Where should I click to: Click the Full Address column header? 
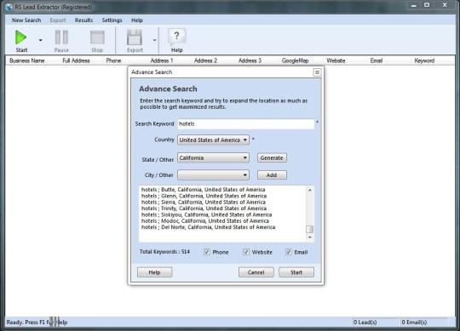point(76,60)
